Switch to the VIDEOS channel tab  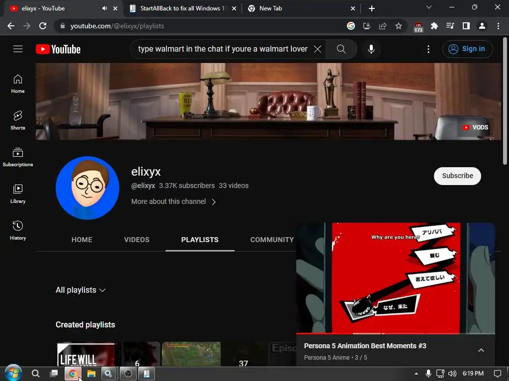coord(137,240)
